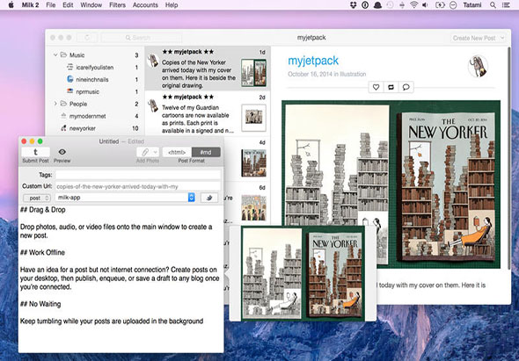Select the post about New Yorker copies

208,69
